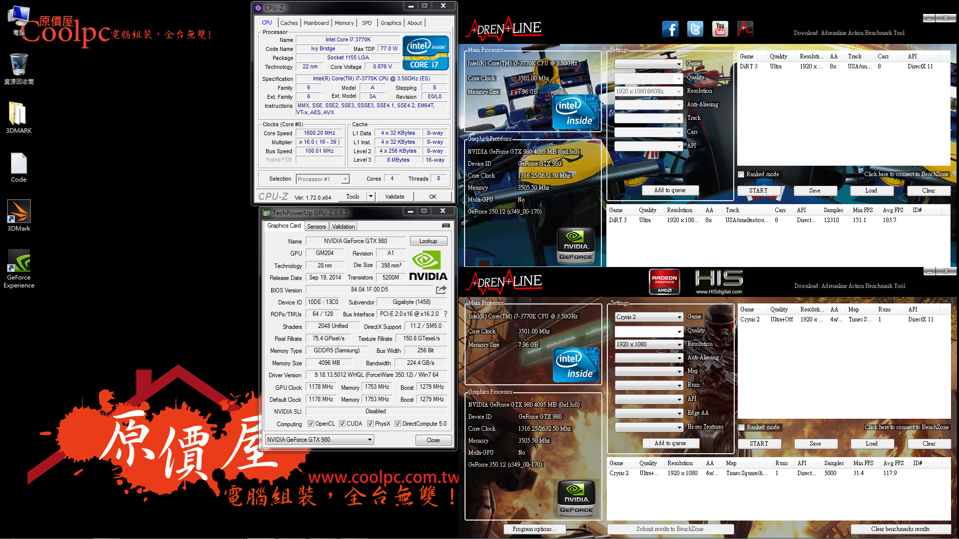Viewport: 959px width, 539px height.
Task: Select the DiRT 3 result row
Action: 778,220
